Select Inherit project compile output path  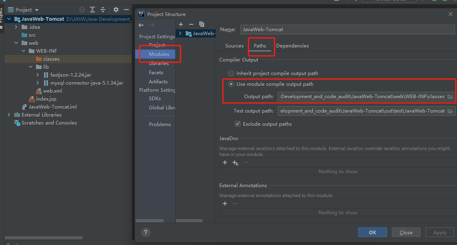(x=231, y=73)
